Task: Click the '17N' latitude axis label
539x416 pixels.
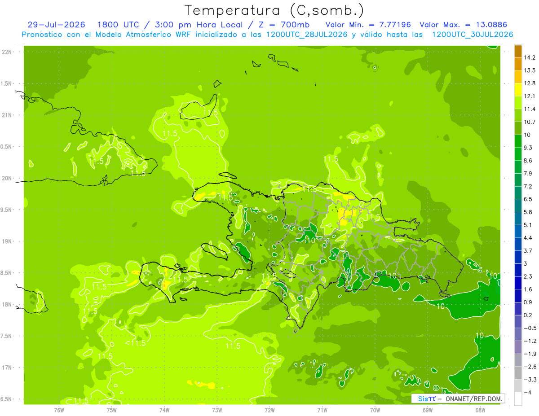Action: [8, 368]
